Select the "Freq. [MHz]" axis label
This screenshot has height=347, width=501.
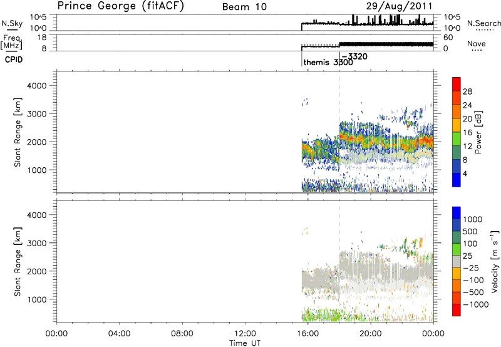pos(12,42)
